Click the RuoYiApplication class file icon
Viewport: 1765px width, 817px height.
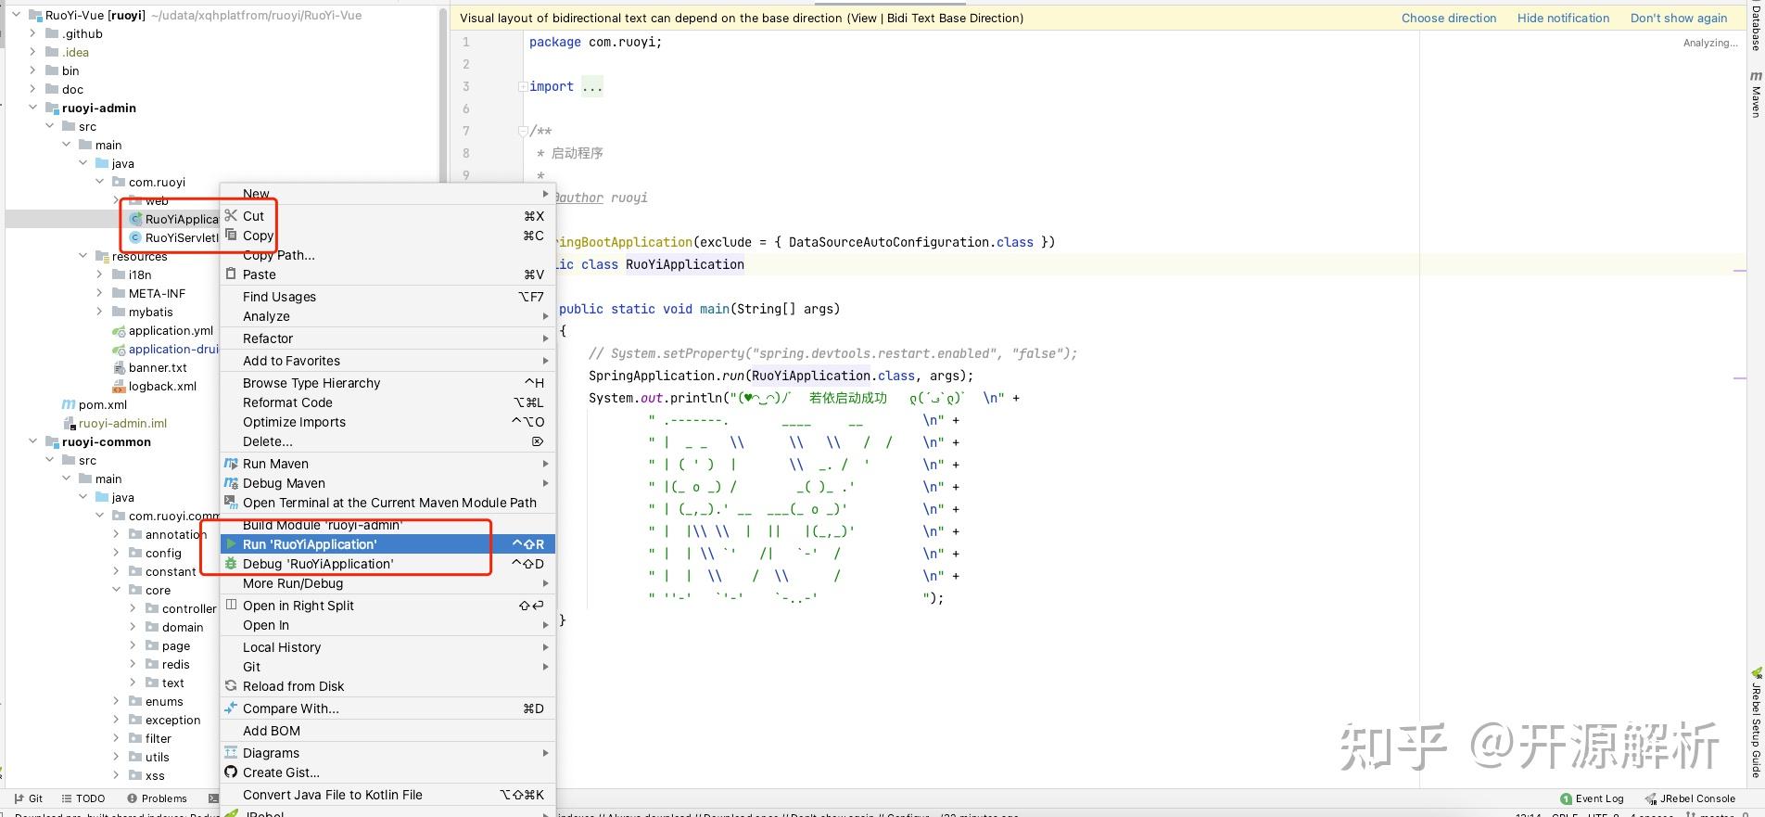(x=135, y=219)
